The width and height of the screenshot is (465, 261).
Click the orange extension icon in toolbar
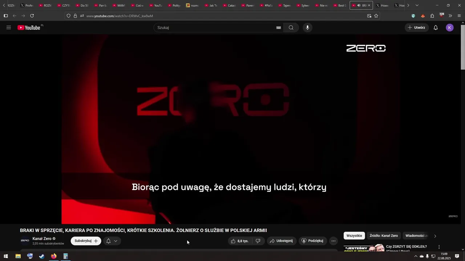[x=423, y=16]
